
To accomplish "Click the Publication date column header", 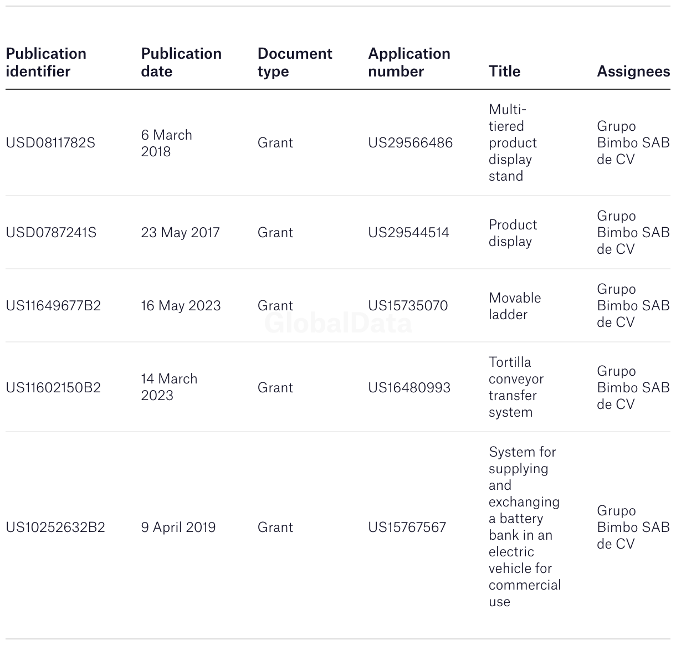I will [181, 62].
